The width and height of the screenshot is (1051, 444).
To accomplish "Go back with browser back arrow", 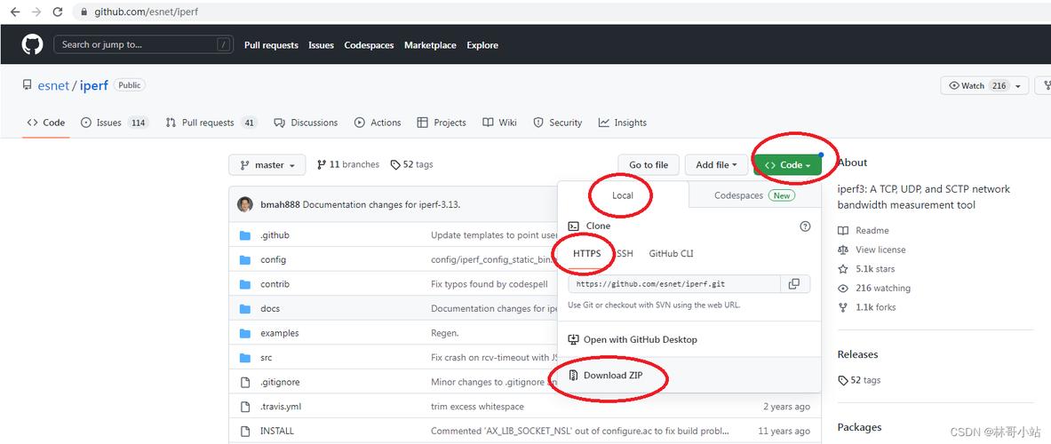I will (15, 12).
